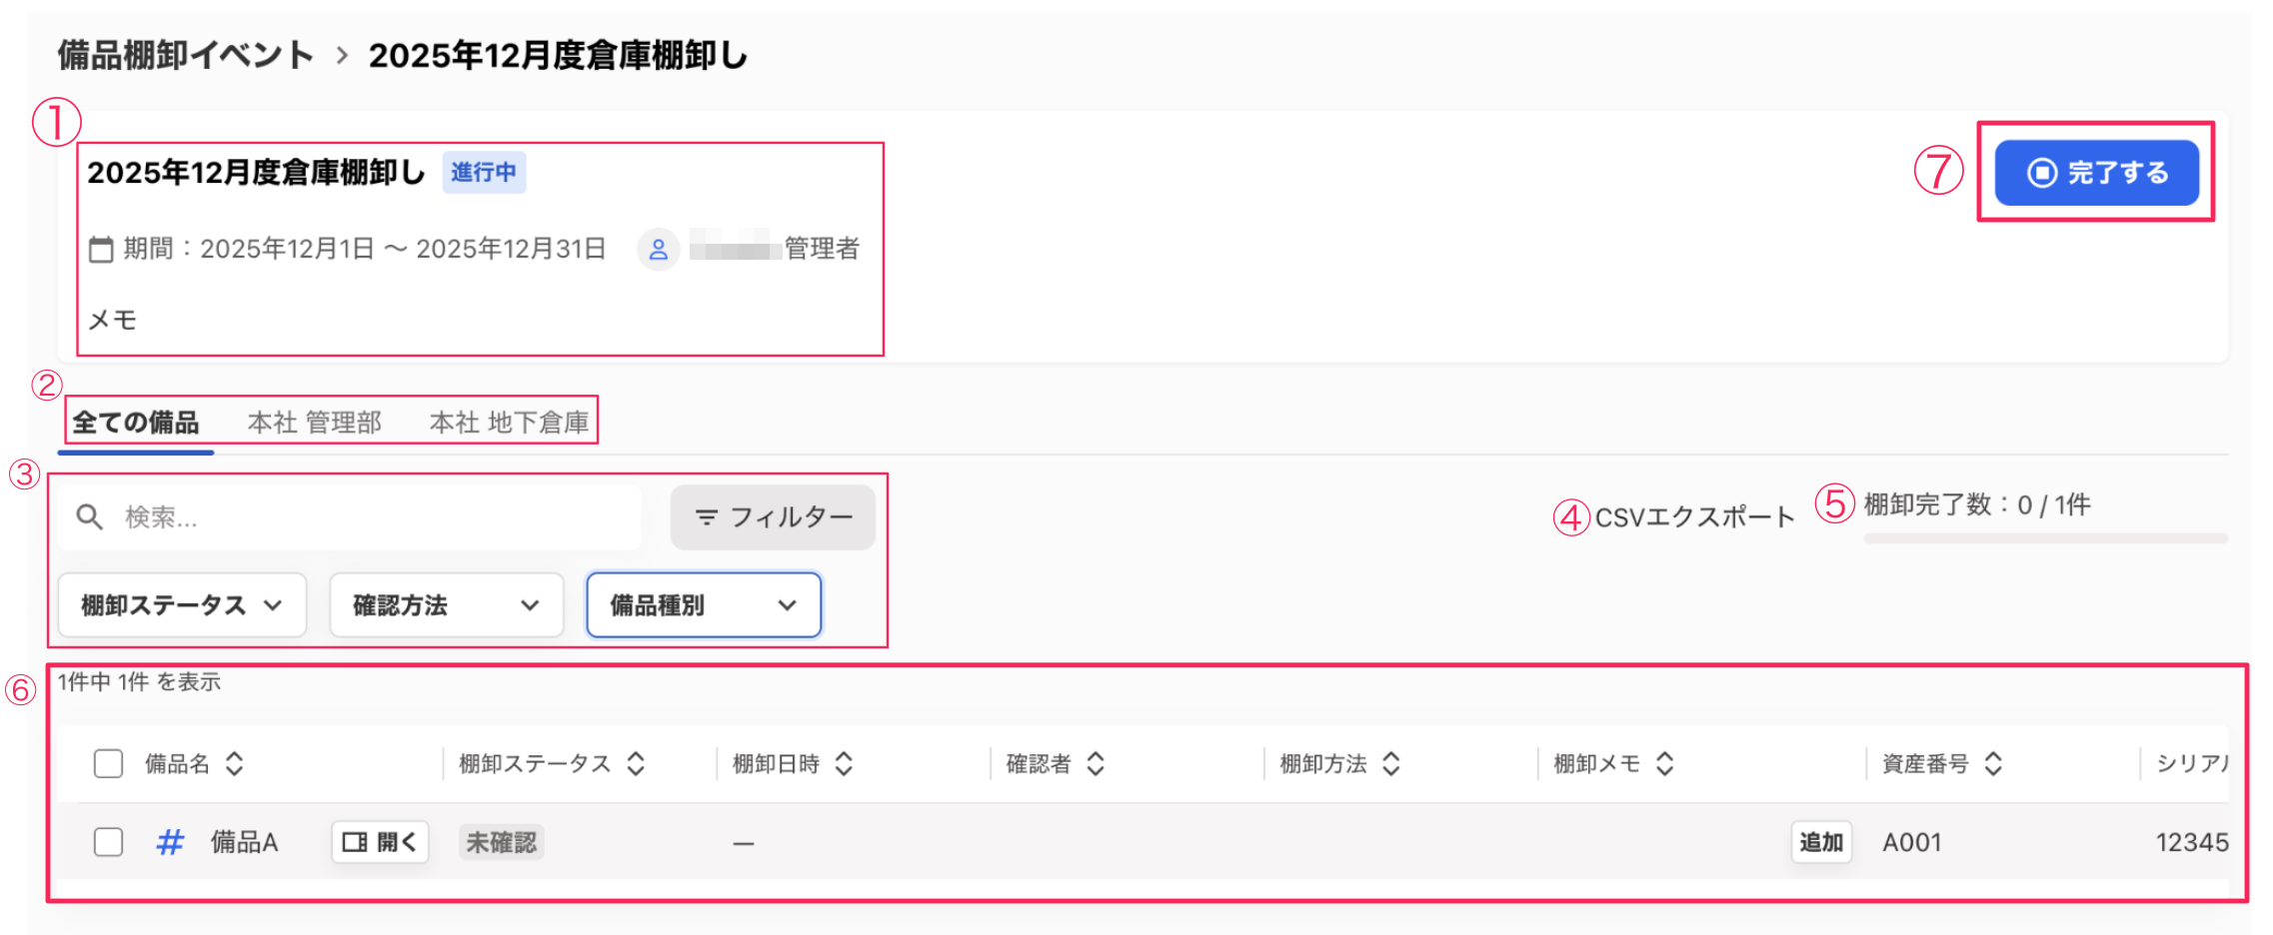
Task: Click the sort icon on 棚卸日時 column
Action: tap(846, 763)
